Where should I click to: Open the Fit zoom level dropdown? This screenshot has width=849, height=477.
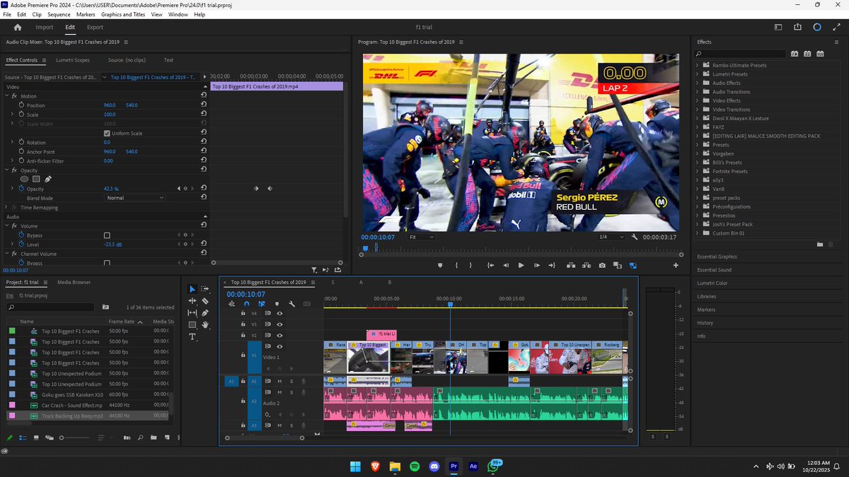tap(420, 237)
